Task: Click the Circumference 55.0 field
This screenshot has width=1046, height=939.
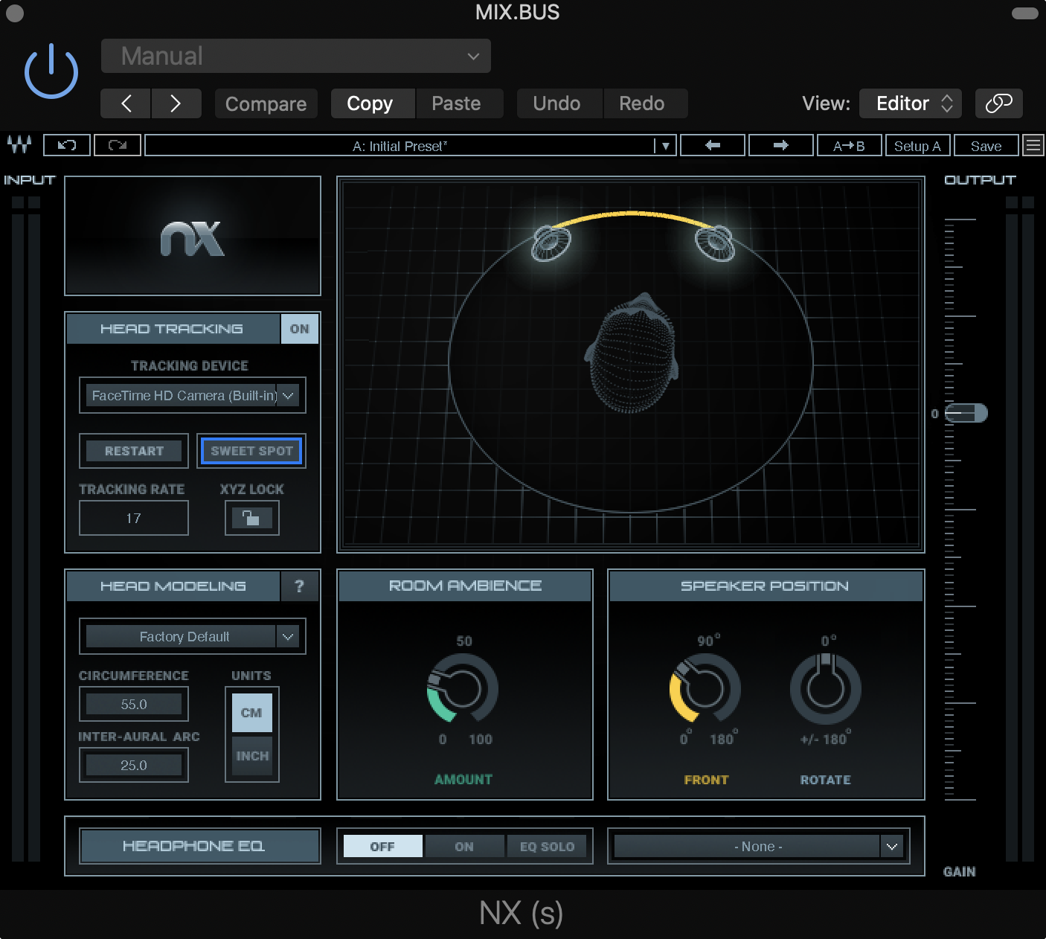Action: point(134,704)
